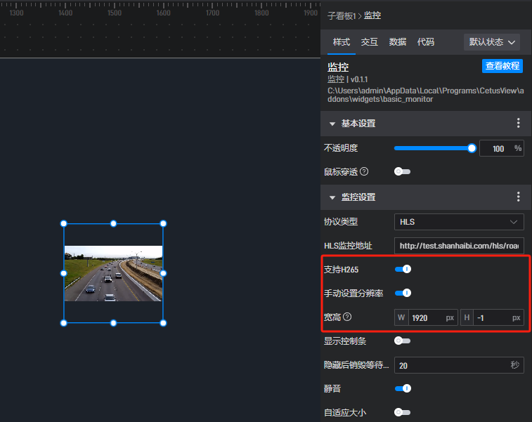Click the HLS监控地址 URL input field
The width and height of the screenshot is (532, 422).
[x=459, y=246]
